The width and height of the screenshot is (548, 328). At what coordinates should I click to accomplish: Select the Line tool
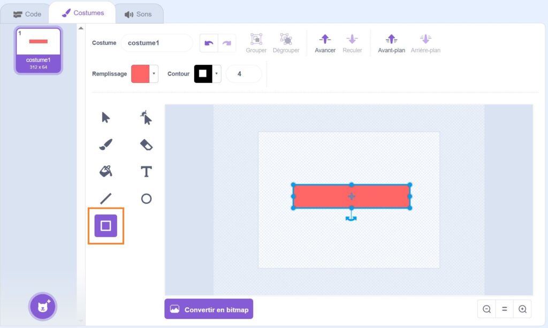click(x=106, y=199)
